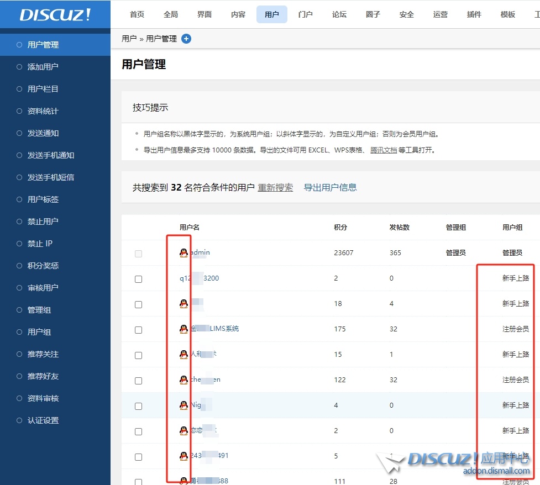Click the QQ icon in the second user row
This screenshot has width=540, height=485.
coord(184,304)
